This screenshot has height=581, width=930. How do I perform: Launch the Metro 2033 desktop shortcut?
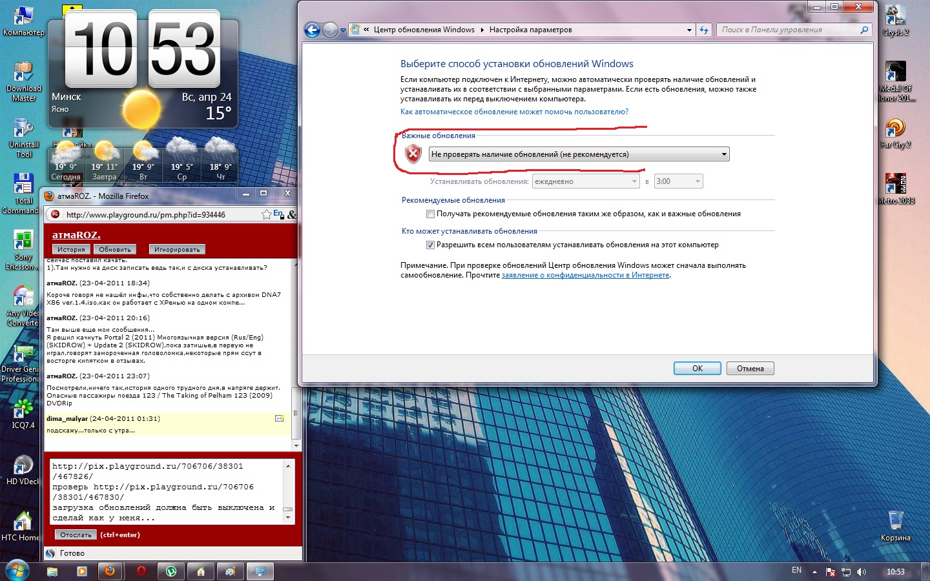click(896, 189)
